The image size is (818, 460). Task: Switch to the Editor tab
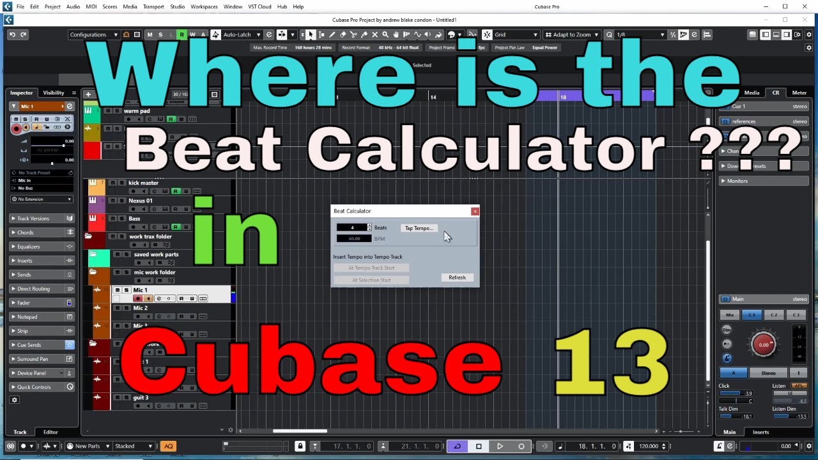pyautogui.click(x=50, y=432)
